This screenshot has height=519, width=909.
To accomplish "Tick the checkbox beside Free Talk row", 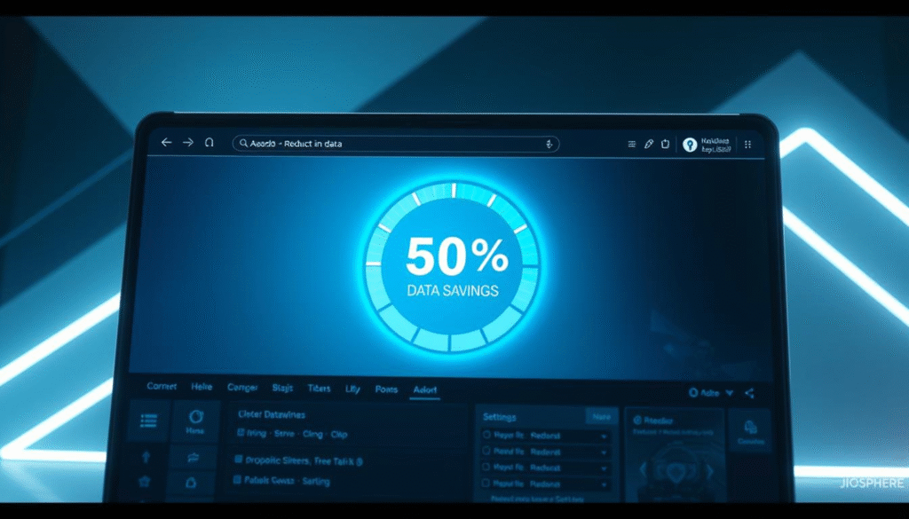I will click(237, 460).
